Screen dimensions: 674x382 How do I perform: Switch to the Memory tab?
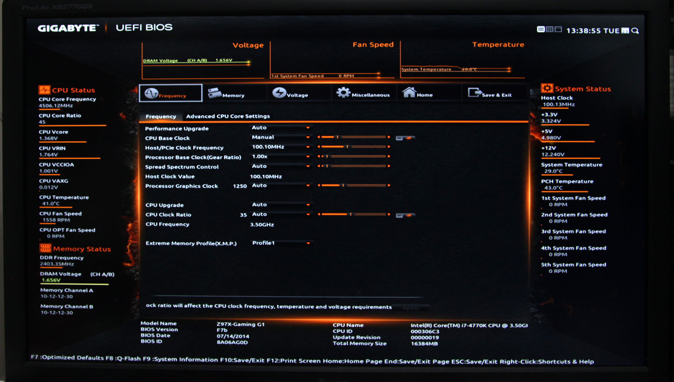235,93
